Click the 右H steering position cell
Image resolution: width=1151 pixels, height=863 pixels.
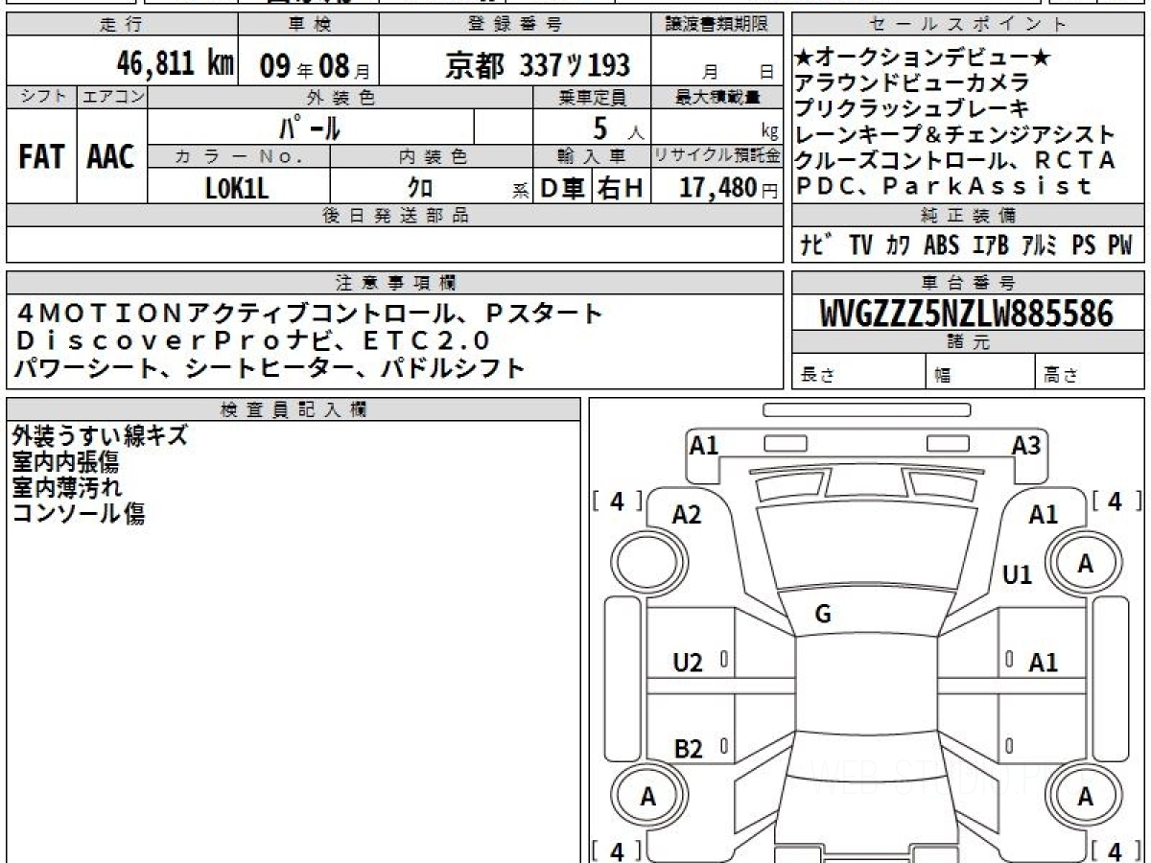621,188
